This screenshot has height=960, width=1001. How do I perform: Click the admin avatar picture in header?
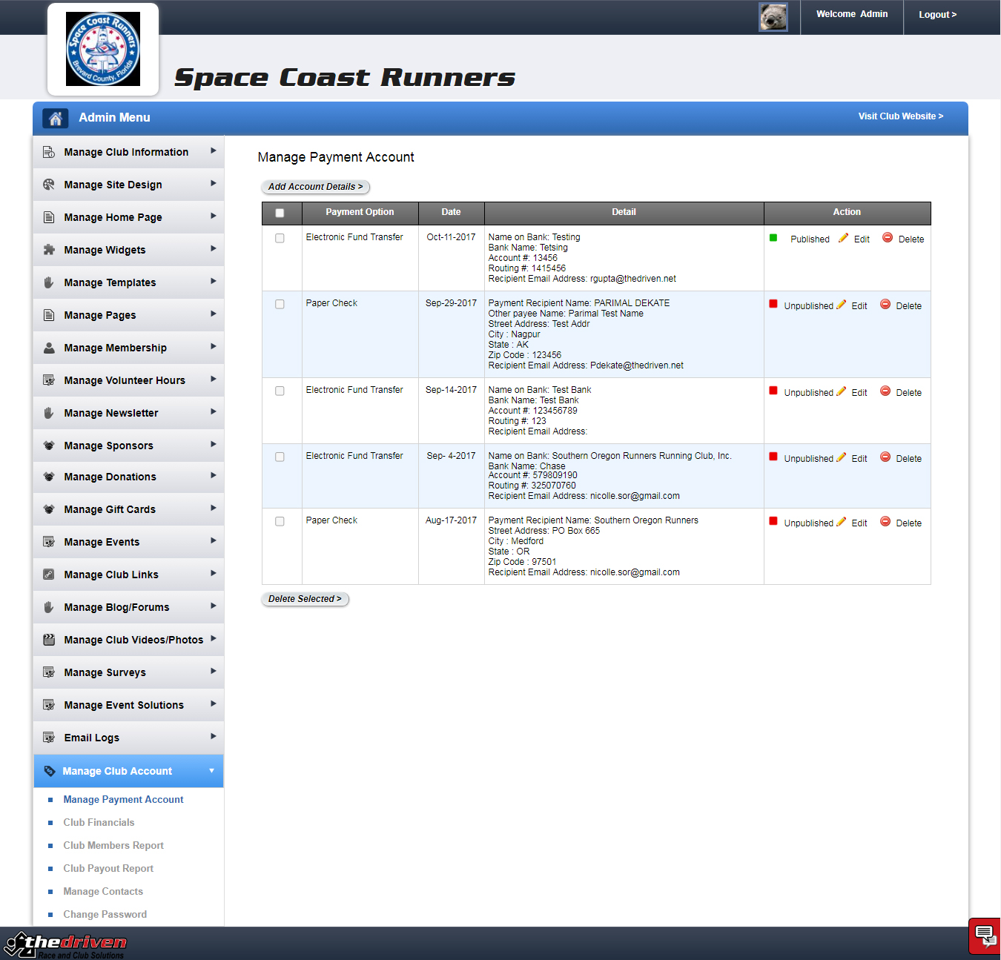coord(773,17)
